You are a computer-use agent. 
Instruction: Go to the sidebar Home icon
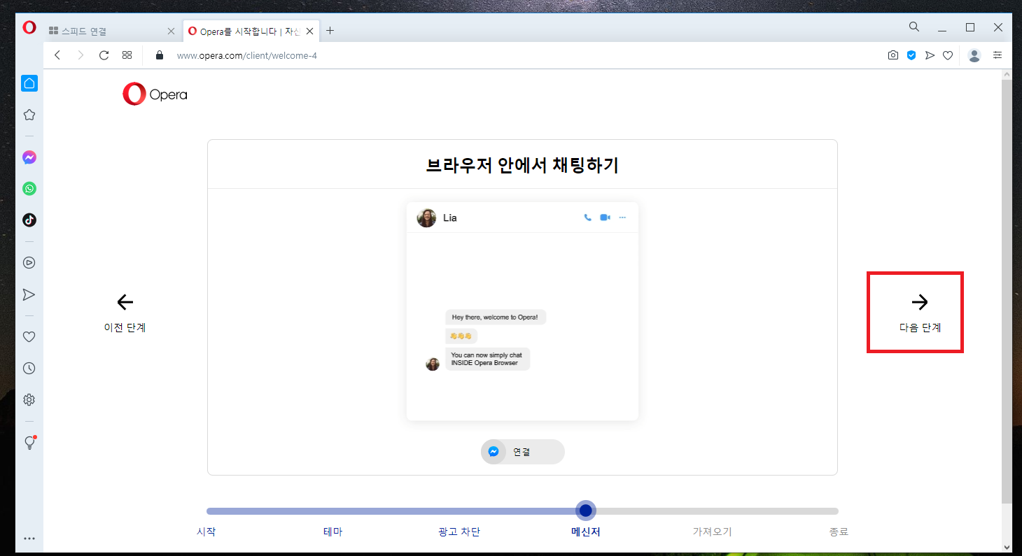coord(29,83)
